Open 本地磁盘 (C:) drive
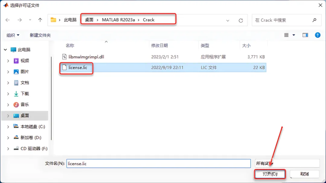 click(x=33, y=127)
